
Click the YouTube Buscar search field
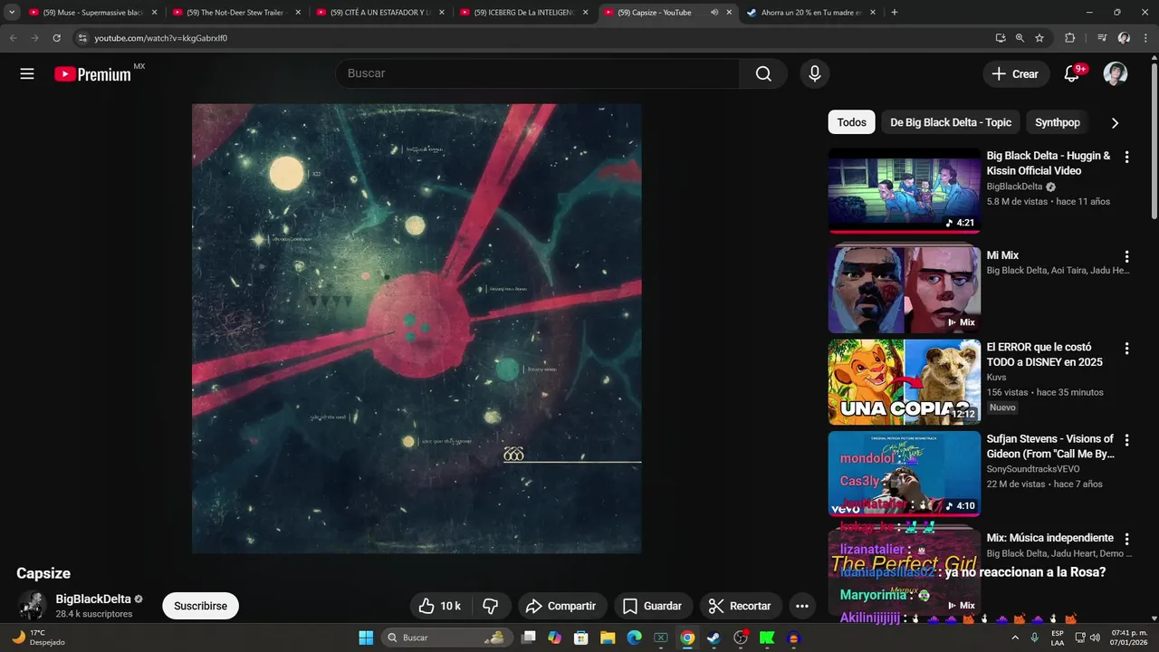(x=538, y=73)
